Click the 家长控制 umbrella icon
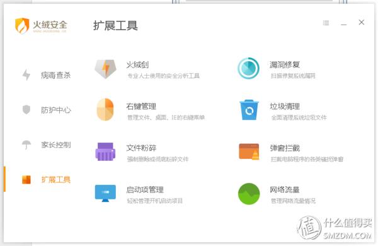 coord(26,145)
